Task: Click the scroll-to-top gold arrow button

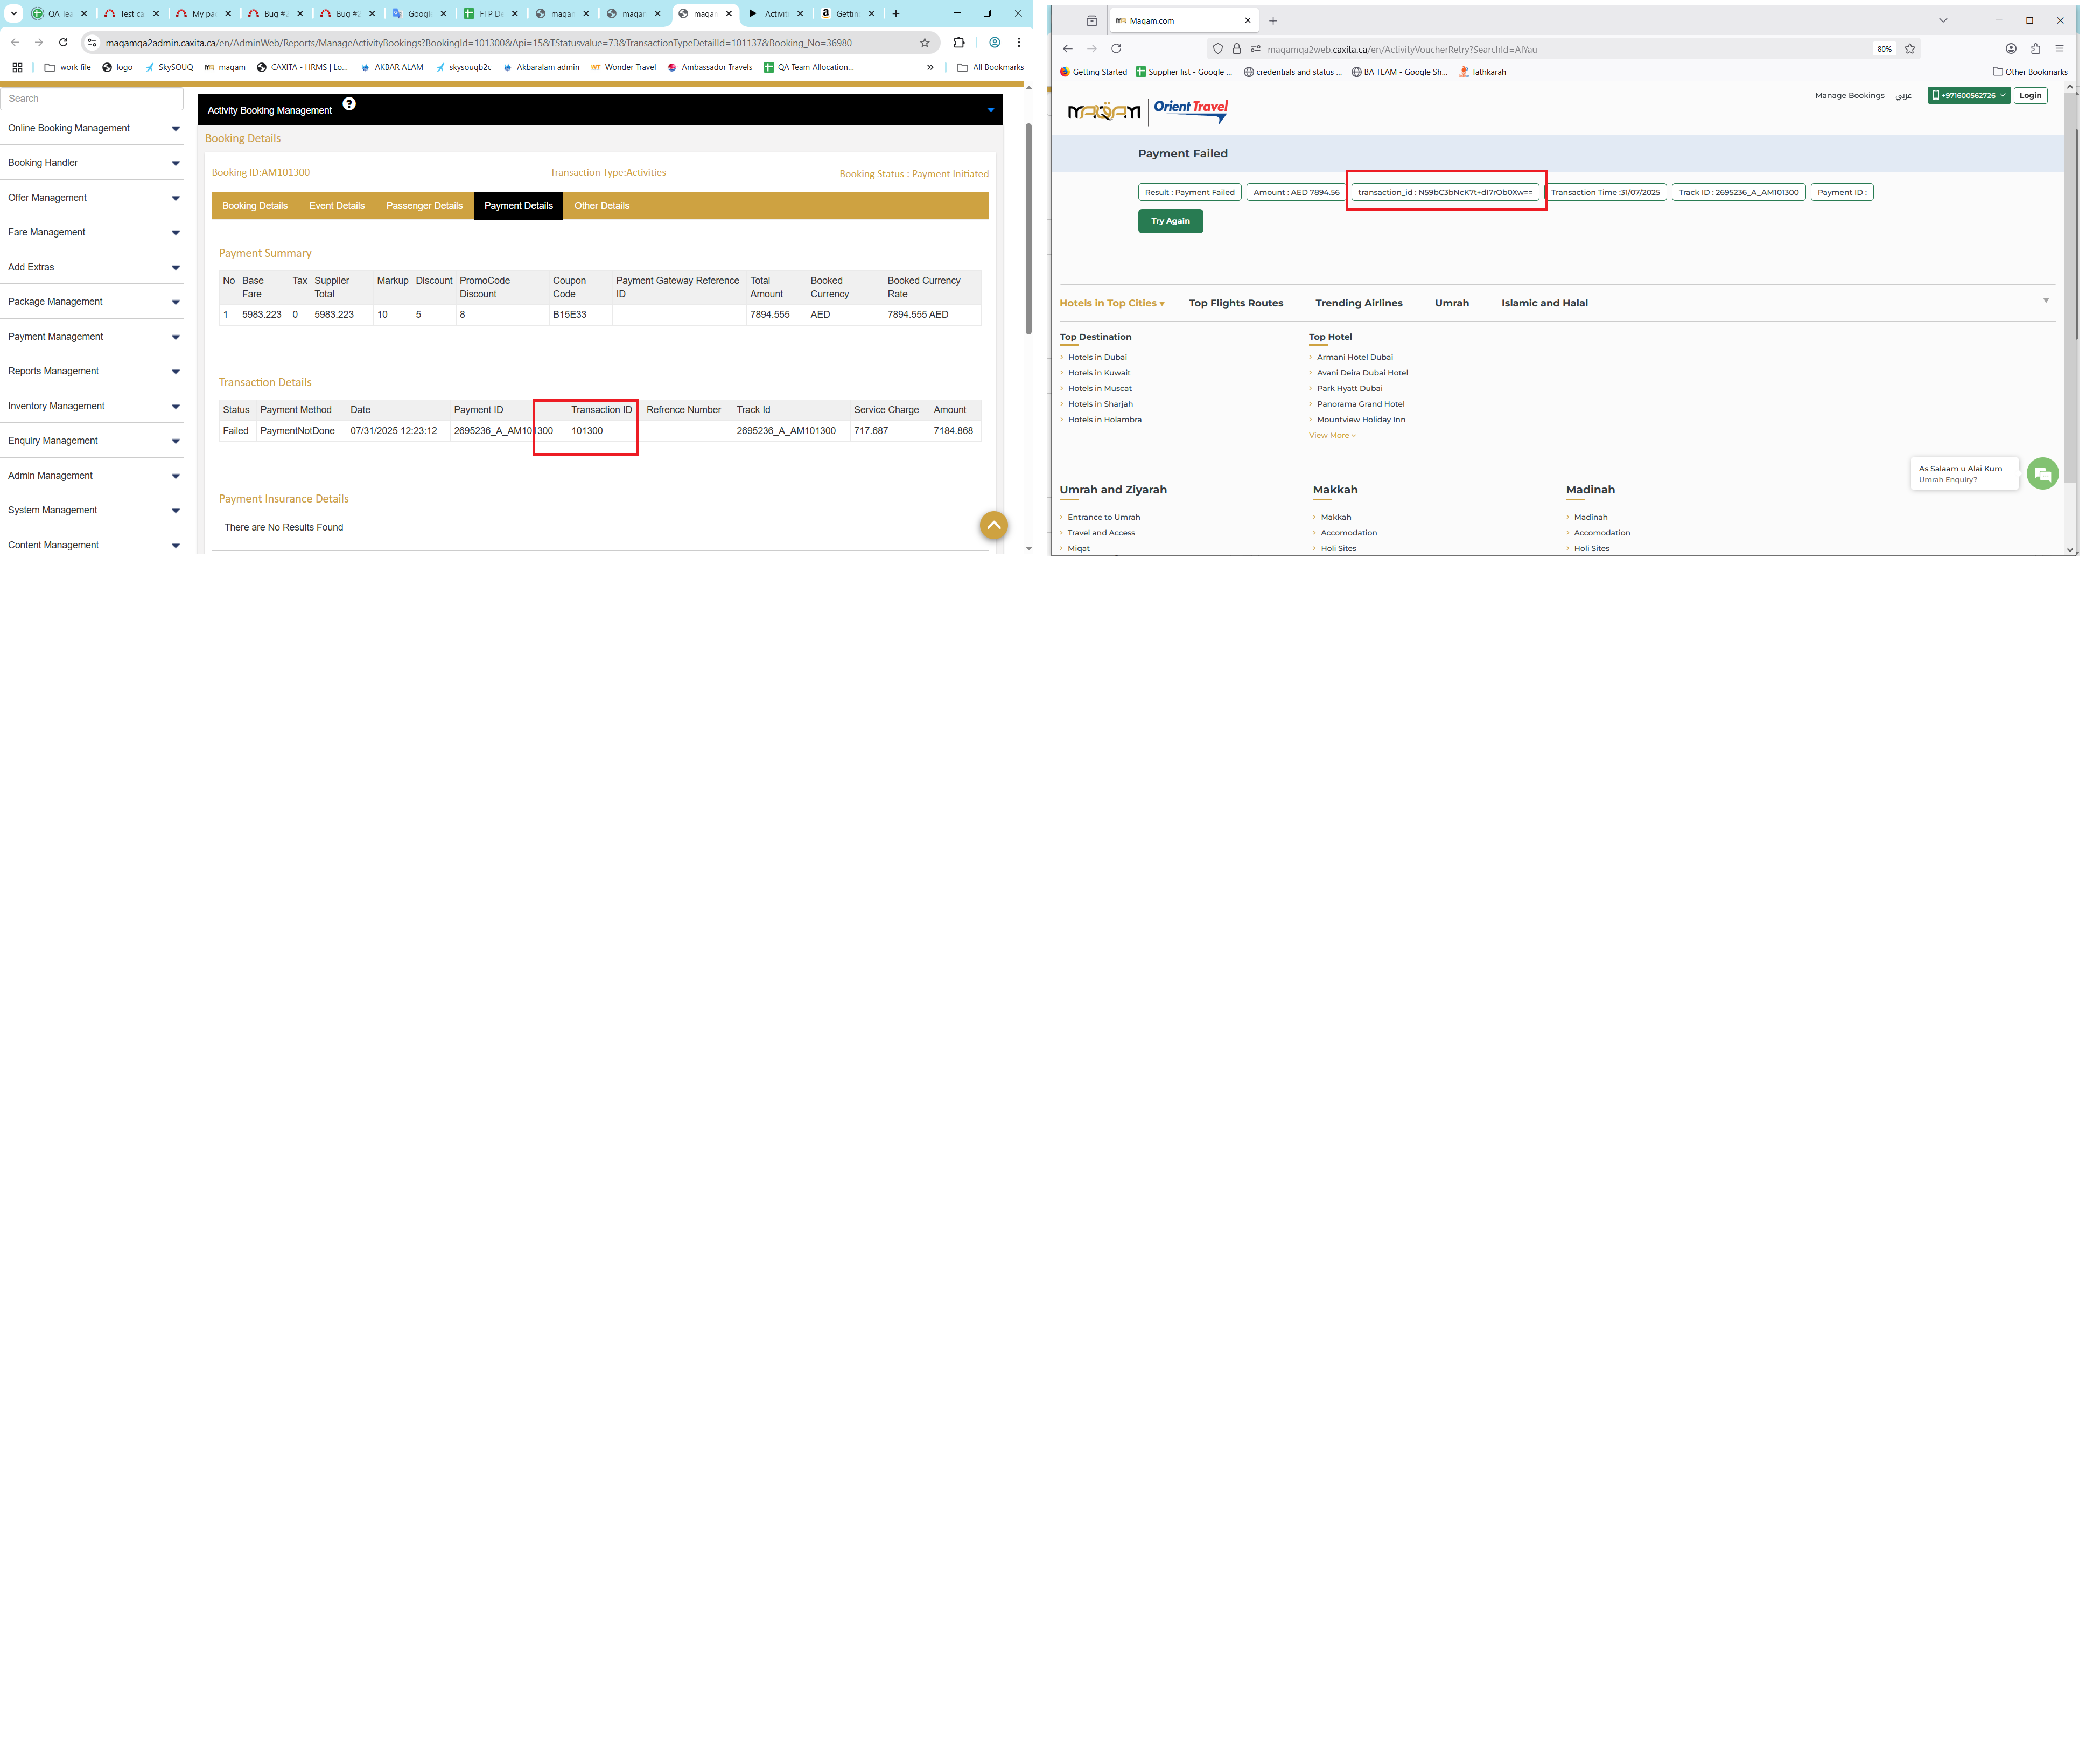Action: click(993, 526)
